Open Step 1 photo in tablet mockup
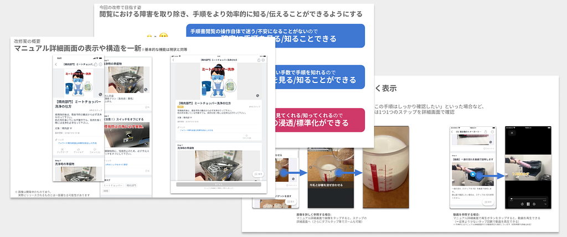 pyautogui.click(x=219, y=166)
